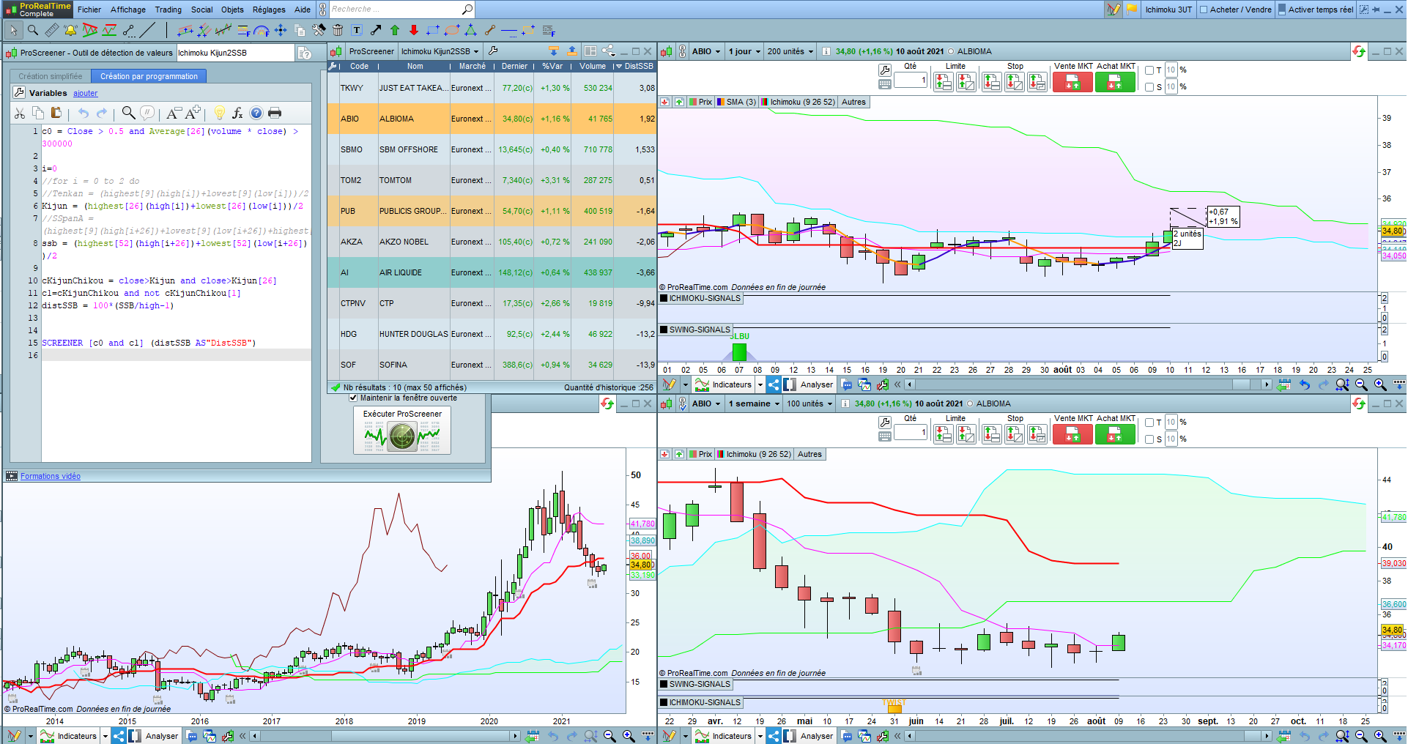Click the order settings wrench on daily chart

click(x=885, y=70)
